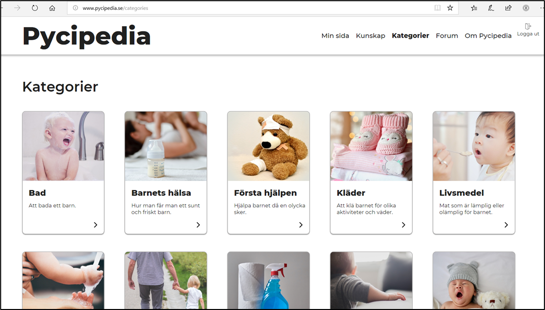Open Barnets hälsa chevron arrow
Viewport: 545px width, 310px height.
(x=198, y=225)
